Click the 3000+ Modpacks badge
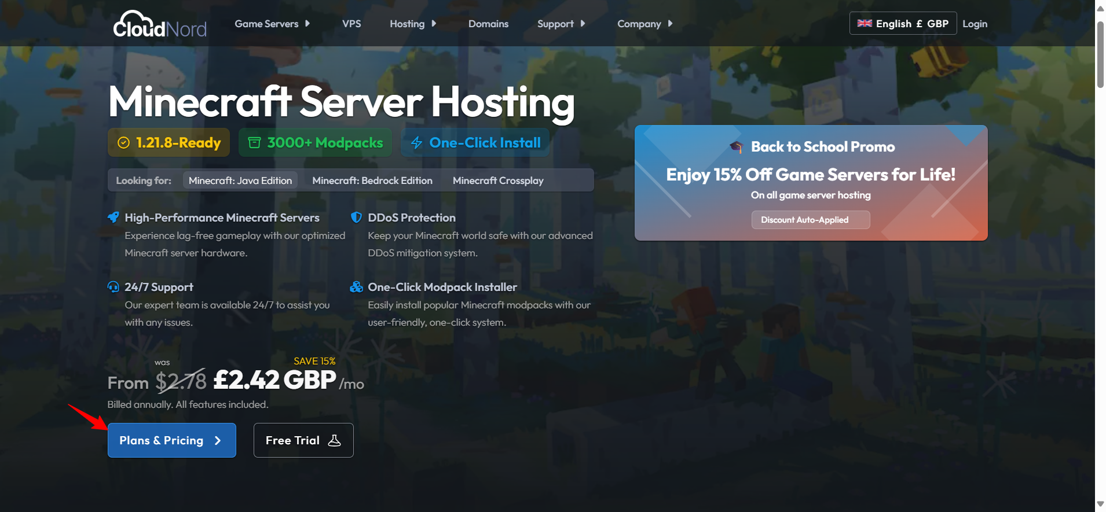The height and width of the screenshot is (512, 1106). pyautogui.click(x=315, y=142)
